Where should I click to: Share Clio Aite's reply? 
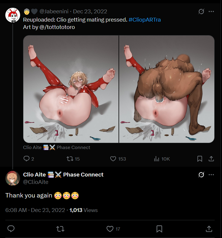point(209,229)
